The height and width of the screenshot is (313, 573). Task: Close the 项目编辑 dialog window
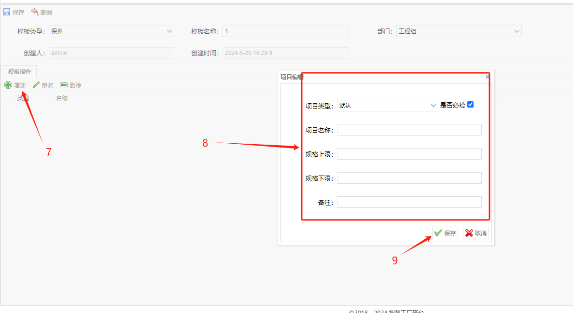pyautogui.click(x=487, y=77)
